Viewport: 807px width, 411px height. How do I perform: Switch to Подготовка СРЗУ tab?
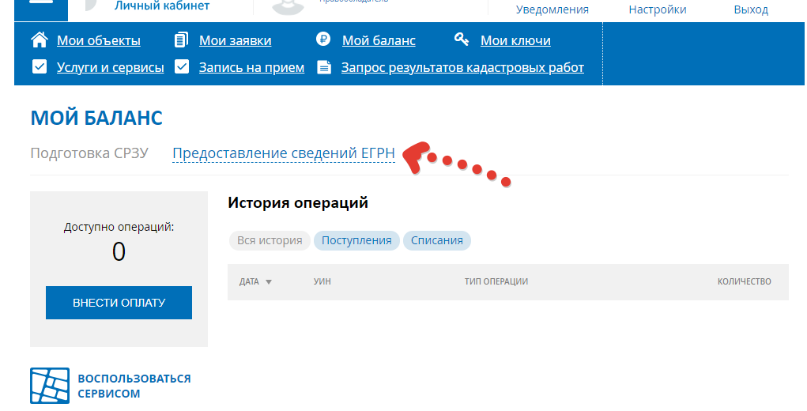pyautogui.click(x=89, y=153)
